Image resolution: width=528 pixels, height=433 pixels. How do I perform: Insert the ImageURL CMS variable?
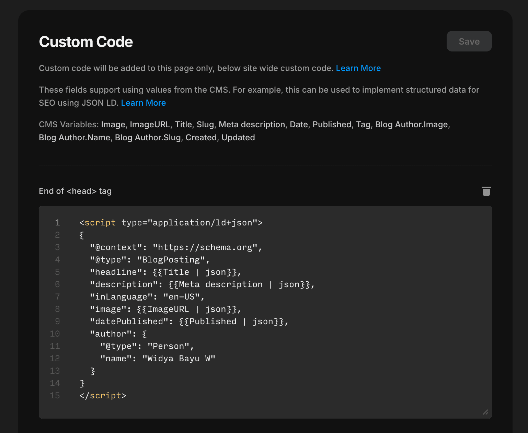click(150, 124)
